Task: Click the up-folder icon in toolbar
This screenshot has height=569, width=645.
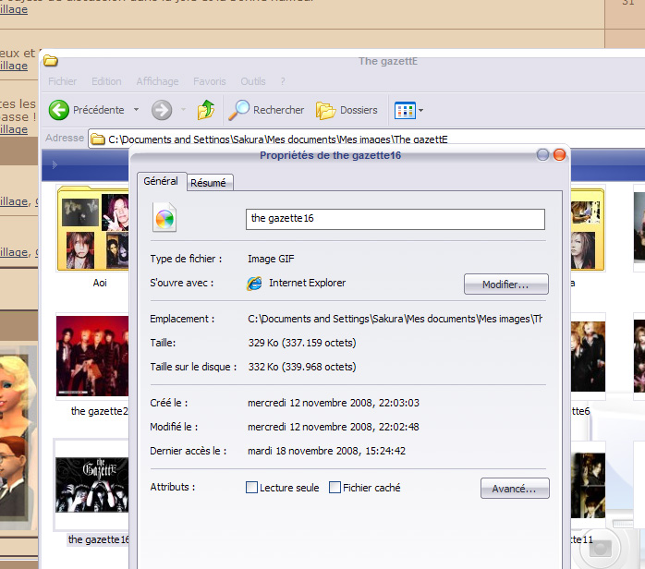Action: [206, 110]
